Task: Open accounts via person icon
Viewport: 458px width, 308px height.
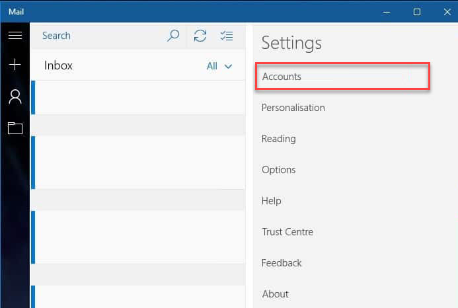Action: coord(15,96)
